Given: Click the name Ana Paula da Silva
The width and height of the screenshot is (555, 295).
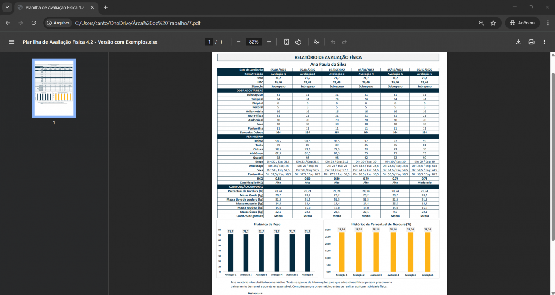Looking at the screenshot, I should pos(328,65).
